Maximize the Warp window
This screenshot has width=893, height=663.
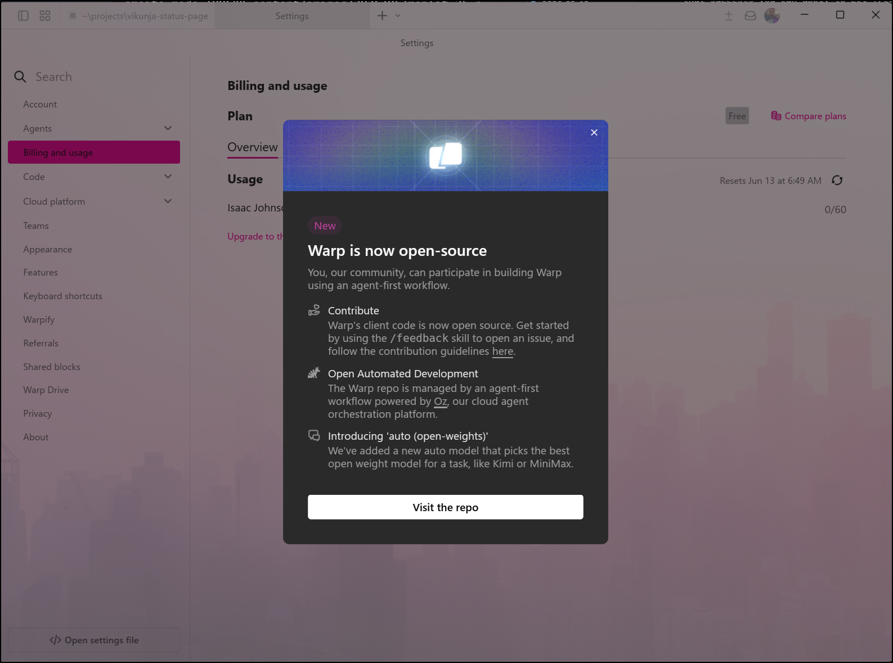[x=840, y=15]
